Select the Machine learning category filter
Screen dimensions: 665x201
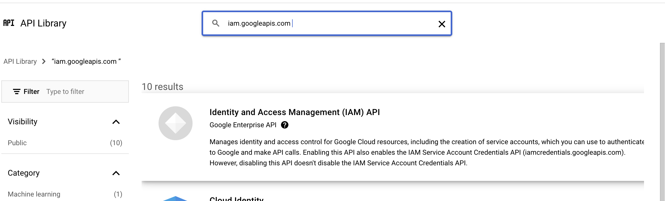click(34, 194)
